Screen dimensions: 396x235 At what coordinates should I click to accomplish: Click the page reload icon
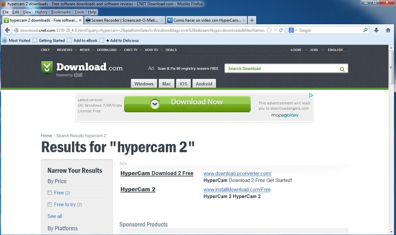click(x=281, y=30)
